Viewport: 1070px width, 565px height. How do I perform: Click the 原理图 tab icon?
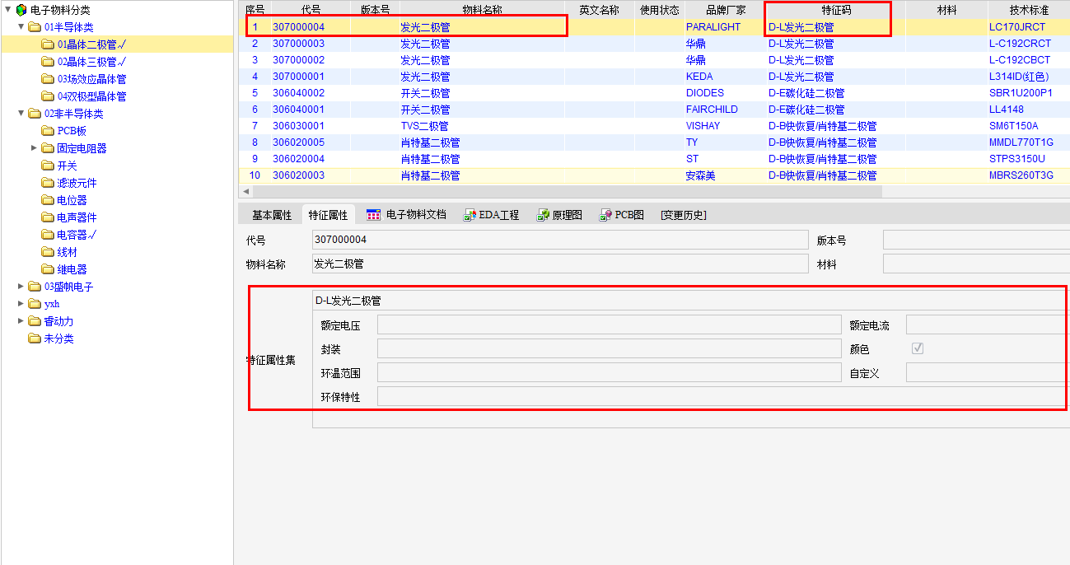pos(543,215)
